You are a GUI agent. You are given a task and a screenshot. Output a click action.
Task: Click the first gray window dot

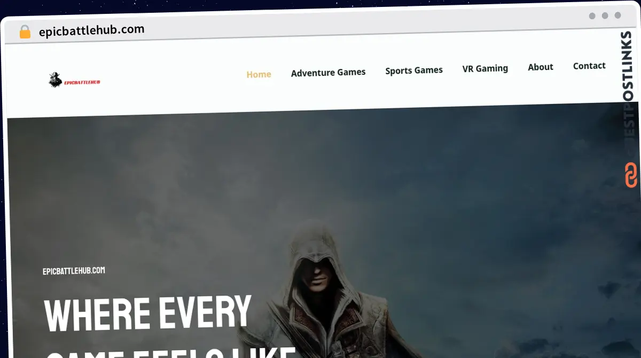592,16
